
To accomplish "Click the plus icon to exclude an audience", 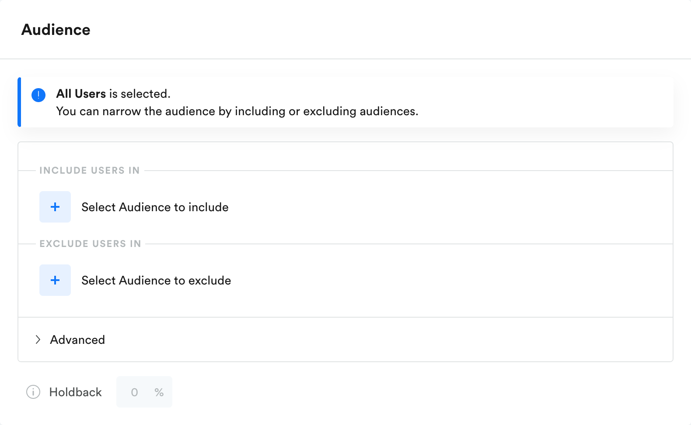I will pyautogui.click(x=55, y=280).
